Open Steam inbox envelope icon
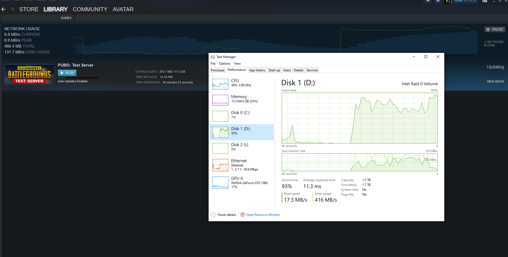 coord(438,1)
